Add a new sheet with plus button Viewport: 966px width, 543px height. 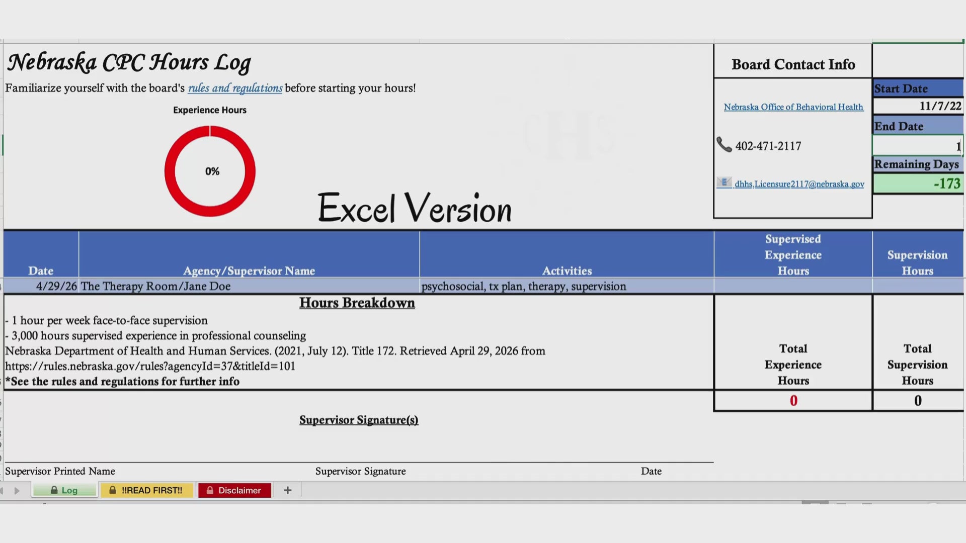point(288,490)
